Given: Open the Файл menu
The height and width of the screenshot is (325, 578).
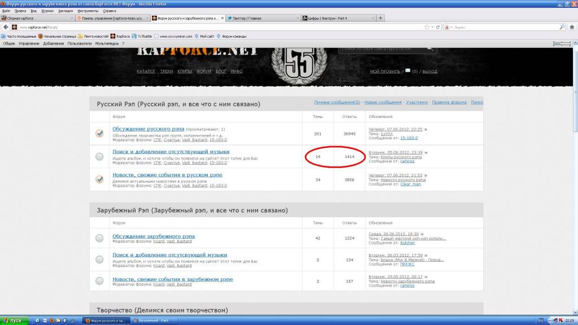Looking at the screenshot, I should [6, 11].
